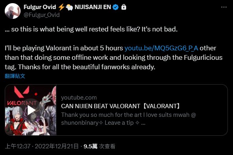Click the blue verified badge

[x=116, y=7]
